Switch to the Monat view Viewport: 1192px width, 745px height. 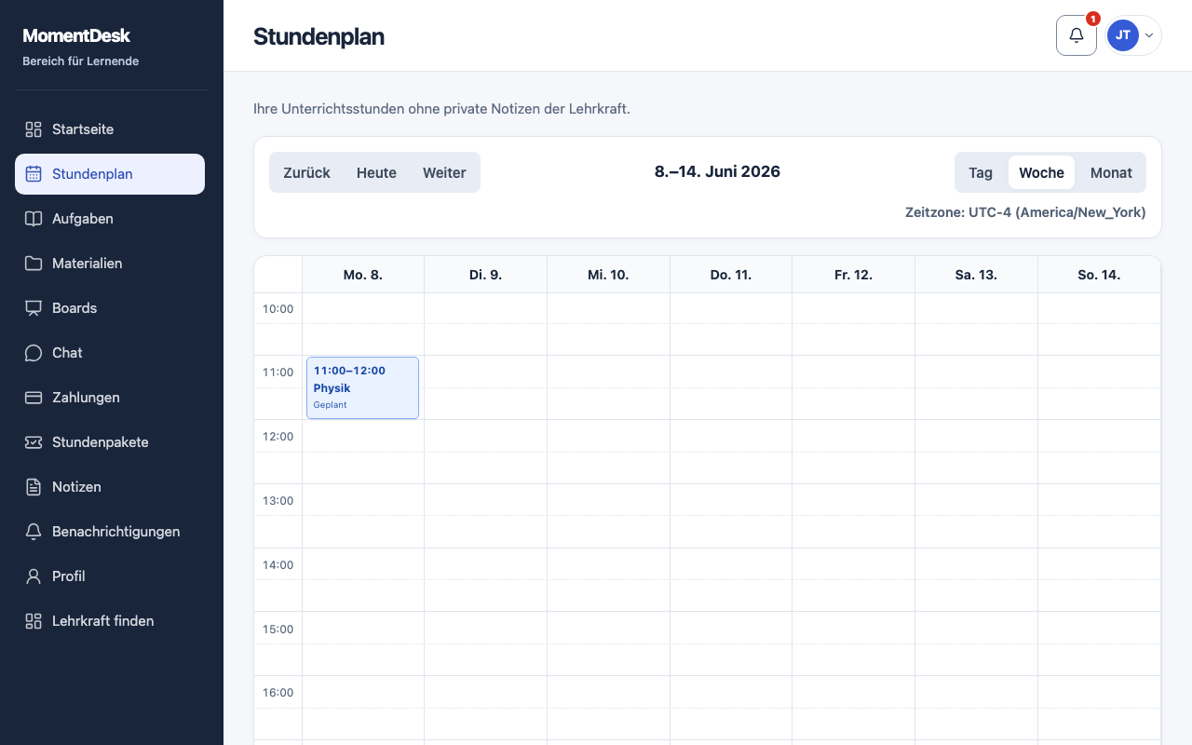(1111, 172)
